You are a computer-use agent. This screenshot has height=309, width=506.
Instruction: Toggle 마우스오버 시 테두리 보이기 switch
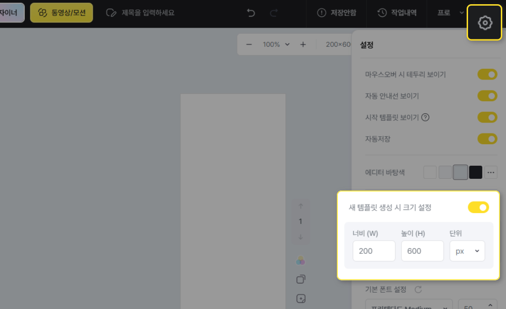[487, 74]
